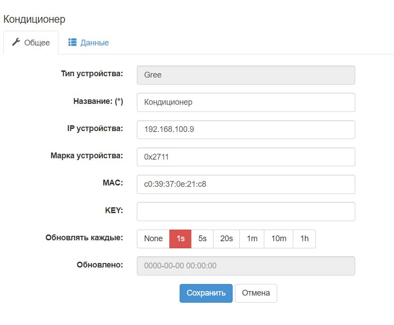Select the 1s update interval
Viewport: 394px width, 325px height.
[181, 239]
